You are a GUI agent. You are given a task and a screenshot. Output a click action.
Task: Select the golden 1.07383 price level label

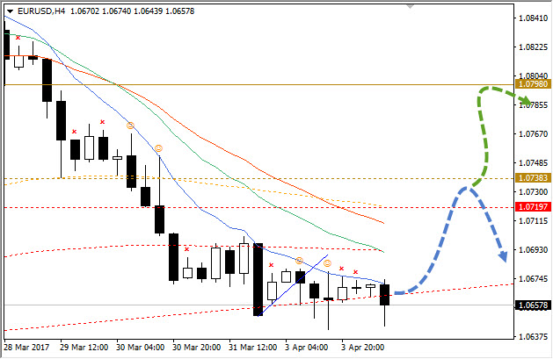pyautogui.click(x=533, y=178)
